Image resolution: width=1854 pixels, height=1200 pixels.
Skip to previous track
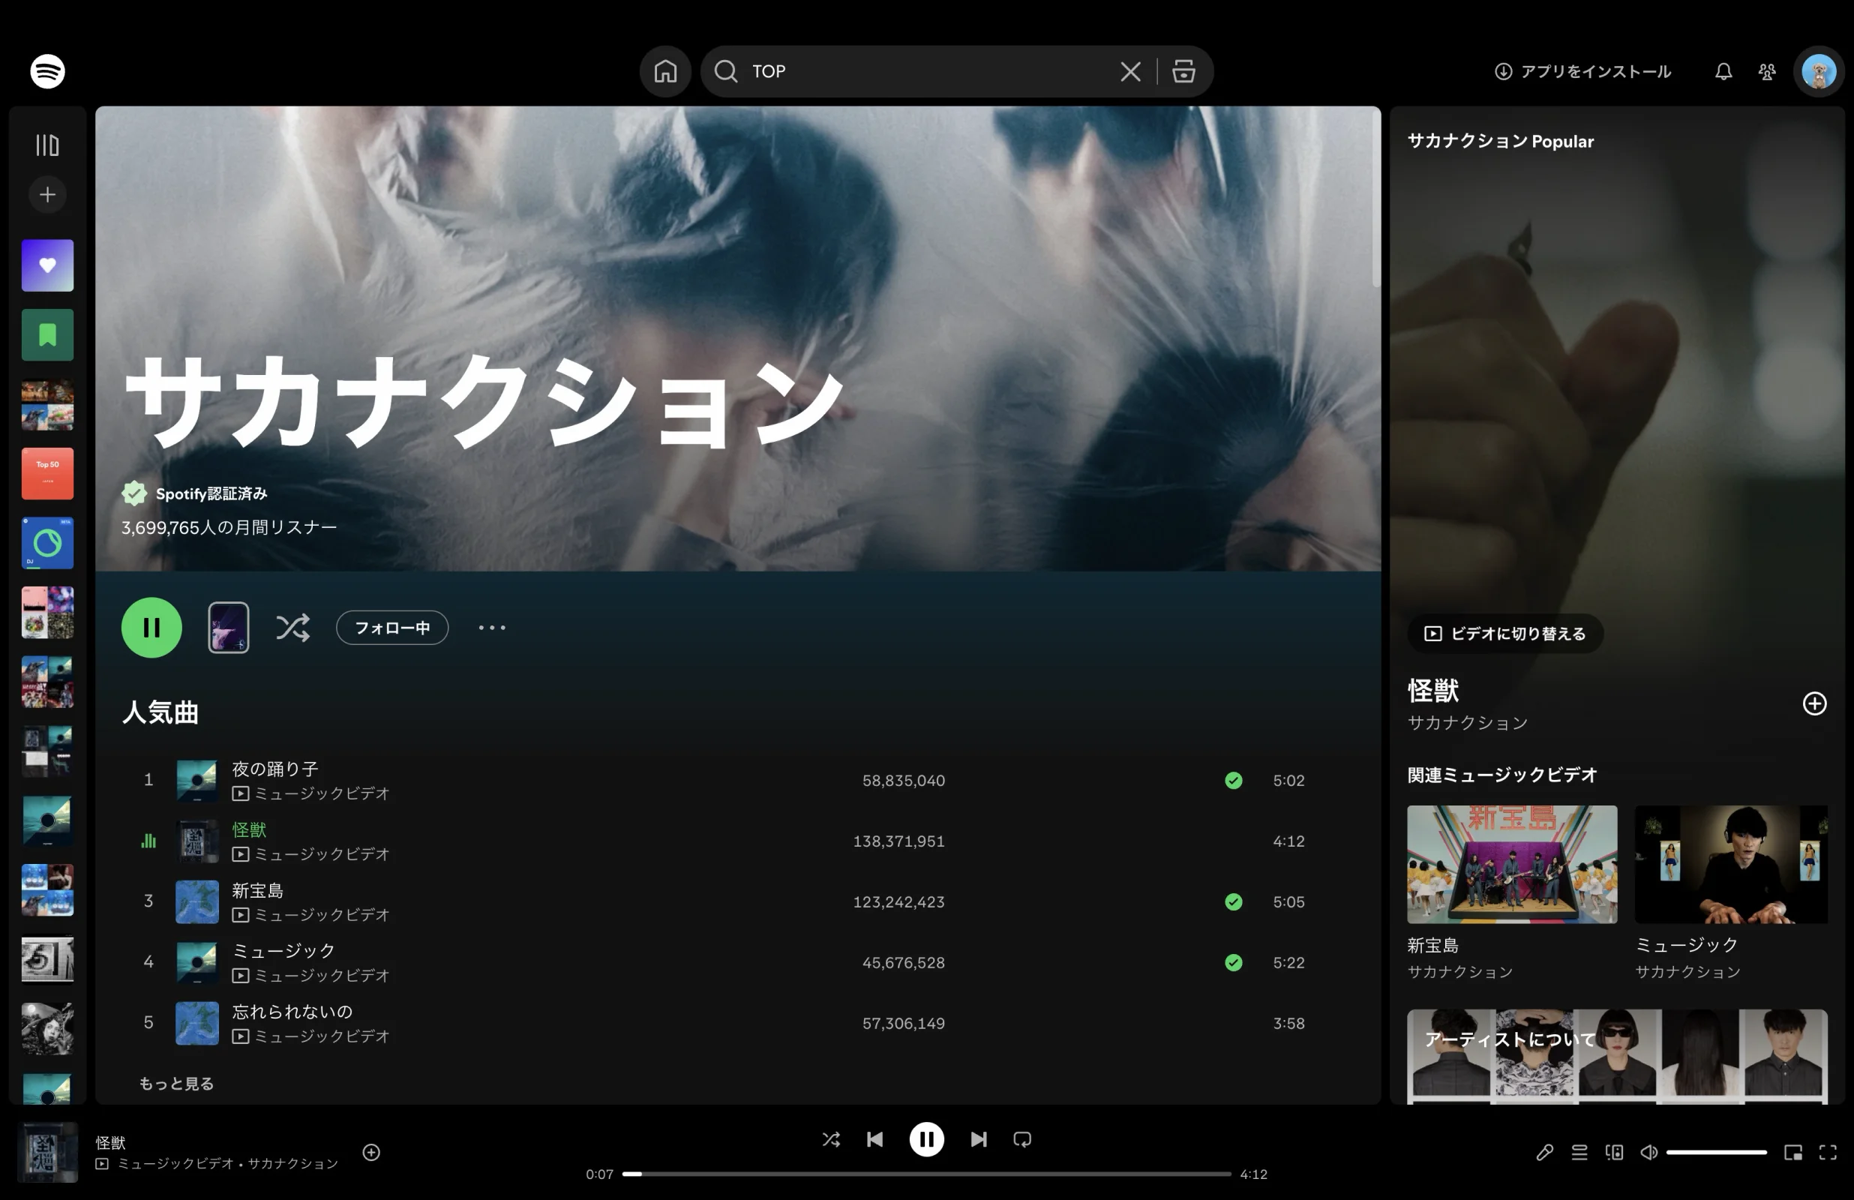(874, 1139)
